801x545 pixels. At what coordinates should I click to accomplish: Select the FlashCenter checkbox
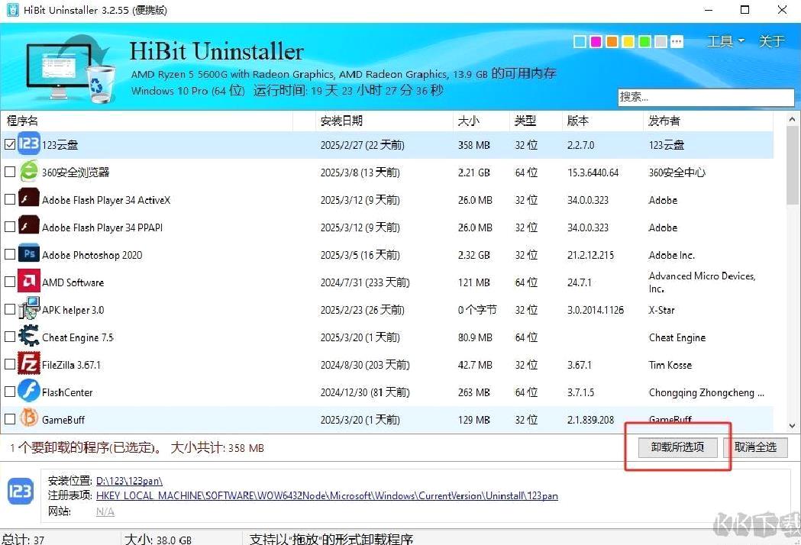tap(10, 392)
